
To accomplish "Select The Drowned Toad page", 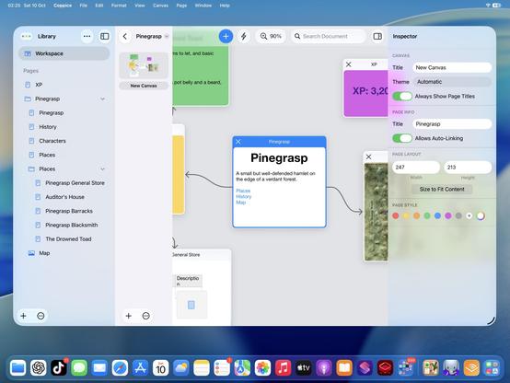I will (x=64, y=238).
